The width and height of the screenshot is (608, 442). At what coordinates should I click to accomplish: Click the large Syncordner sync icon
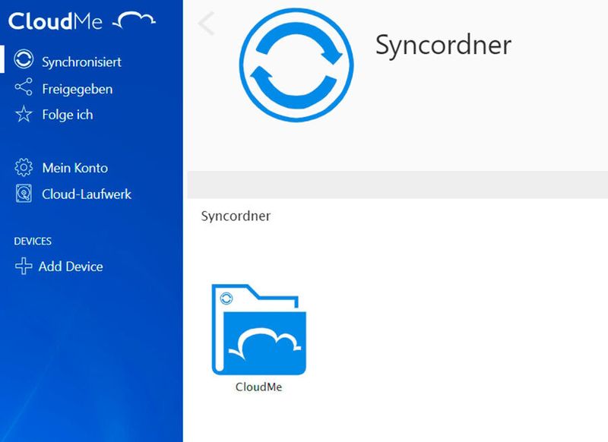[x=296, y=65]
